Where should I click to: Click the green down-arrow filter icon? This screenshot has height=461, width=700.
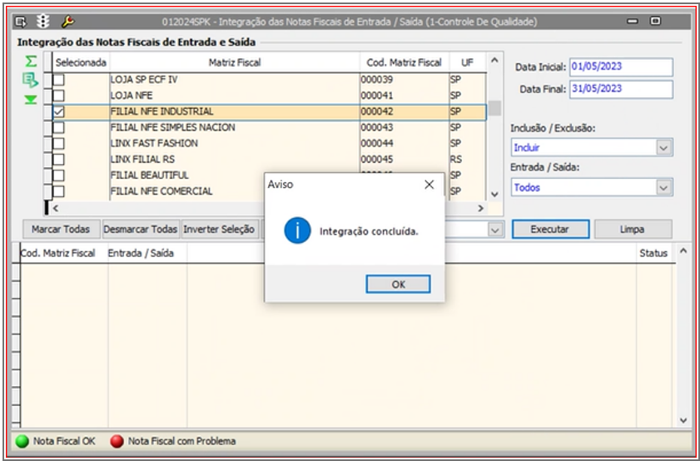[31, 99]
